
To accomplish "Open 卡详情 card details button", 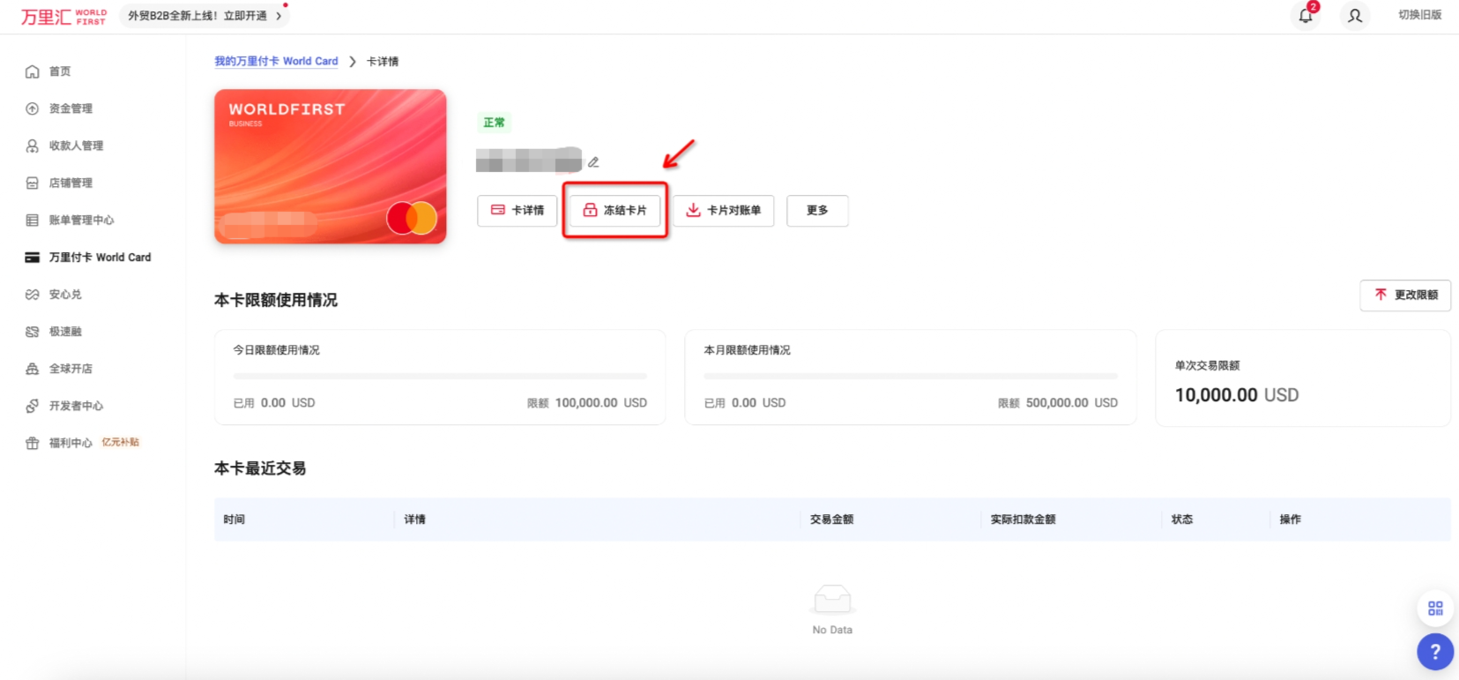I will click(x=517, y=211).
